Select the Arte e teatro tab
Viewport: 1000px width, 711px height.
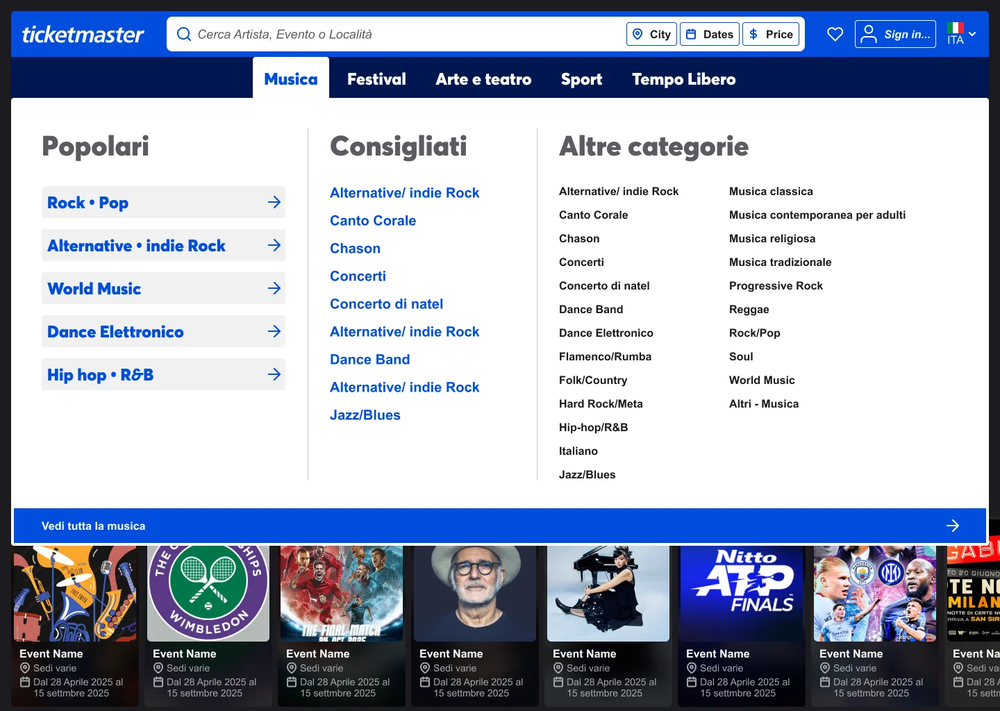483,78
